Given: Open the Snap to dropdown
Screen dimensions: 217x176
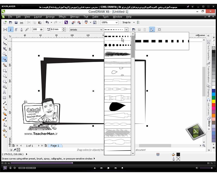Looking at the screenshot, I should (134, 22).
